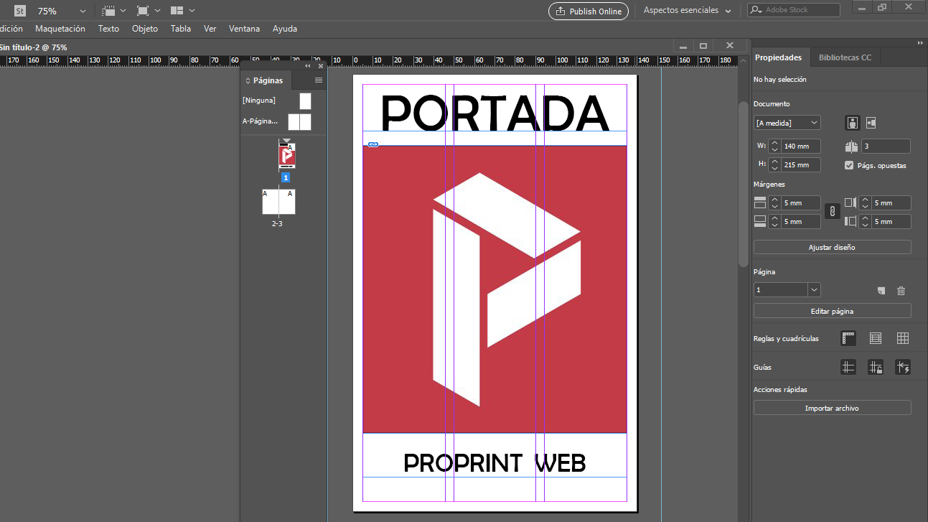
Task: Expand the screen mode dropdown arrow
Action: point(157,11)
